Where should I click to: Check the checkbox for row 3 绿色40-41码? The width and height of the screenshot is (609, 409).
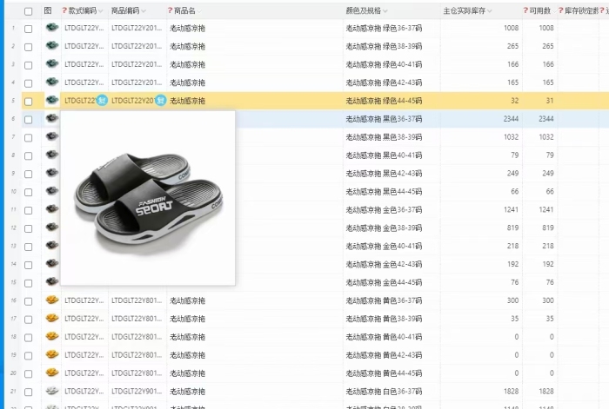pyautogui.click(x=29, y=65)
